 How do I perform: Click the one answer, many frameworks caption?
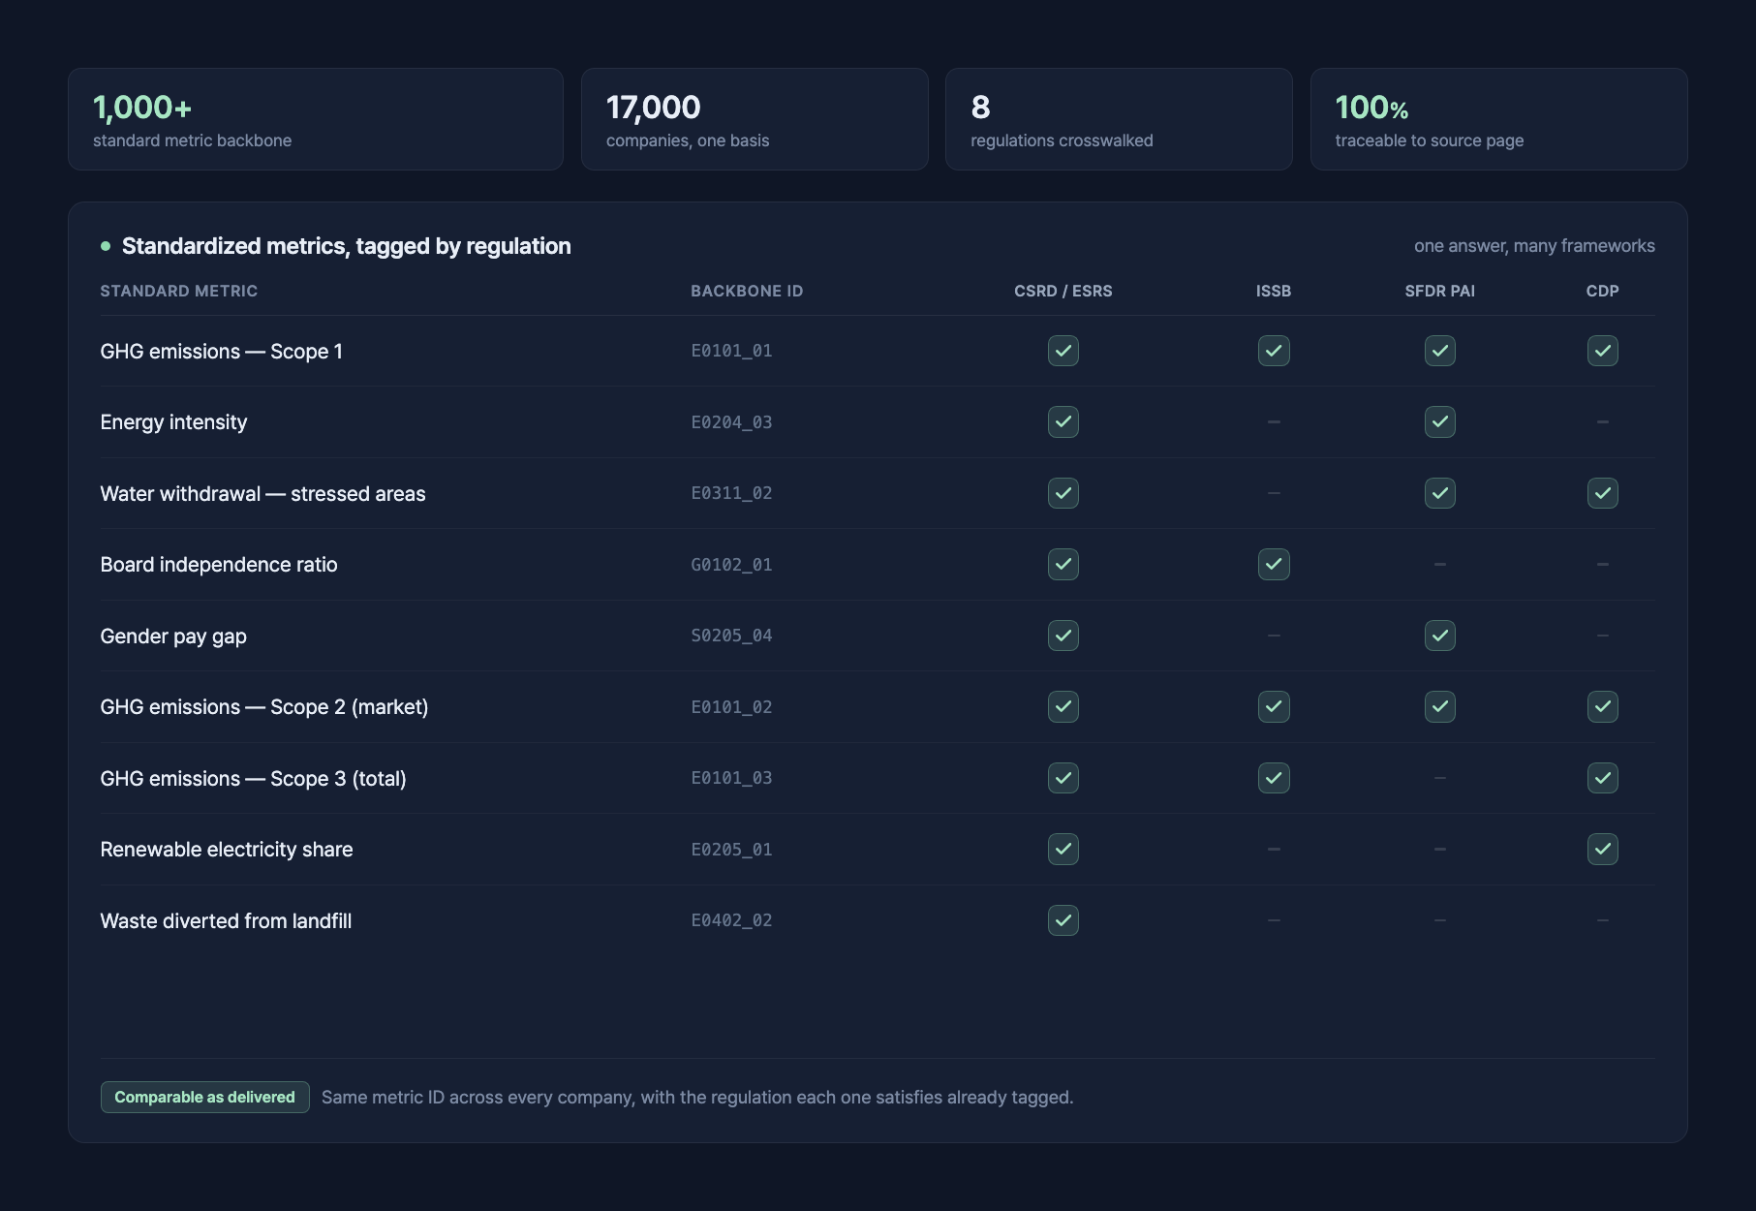pyautogui.click(x=1534, y=246)
